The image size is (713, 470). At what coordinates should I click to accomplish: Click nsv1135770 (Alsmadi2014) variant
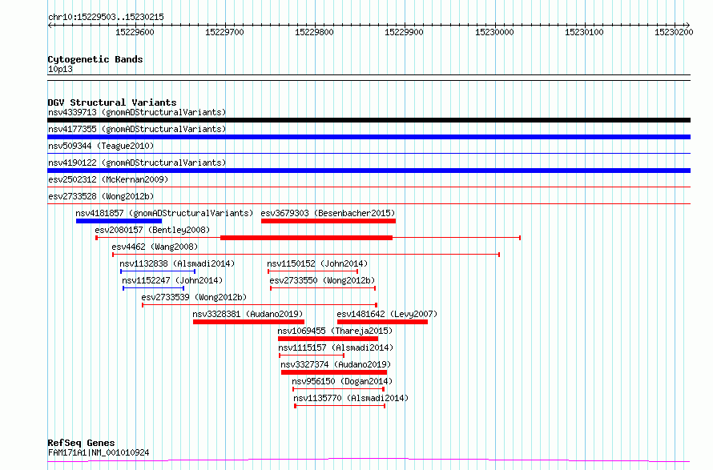(x=351, y=398)
